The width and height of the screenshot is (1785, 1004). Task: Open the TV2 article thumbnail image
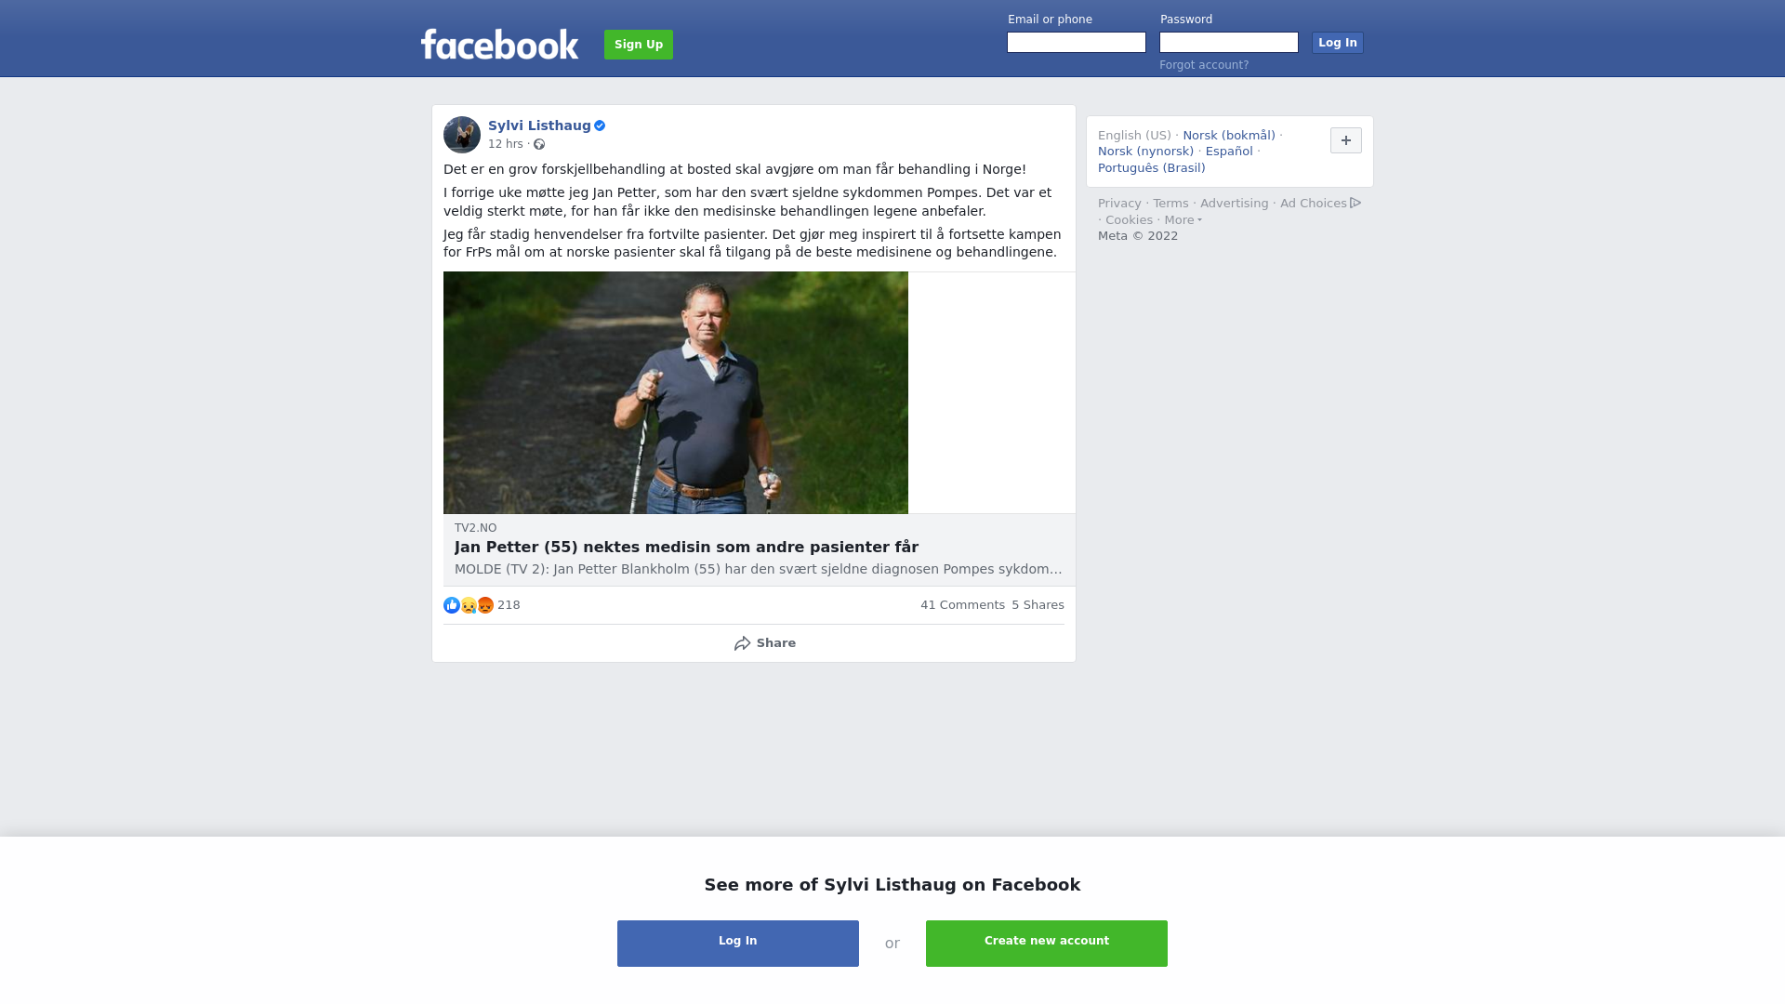tap(676, 392)
